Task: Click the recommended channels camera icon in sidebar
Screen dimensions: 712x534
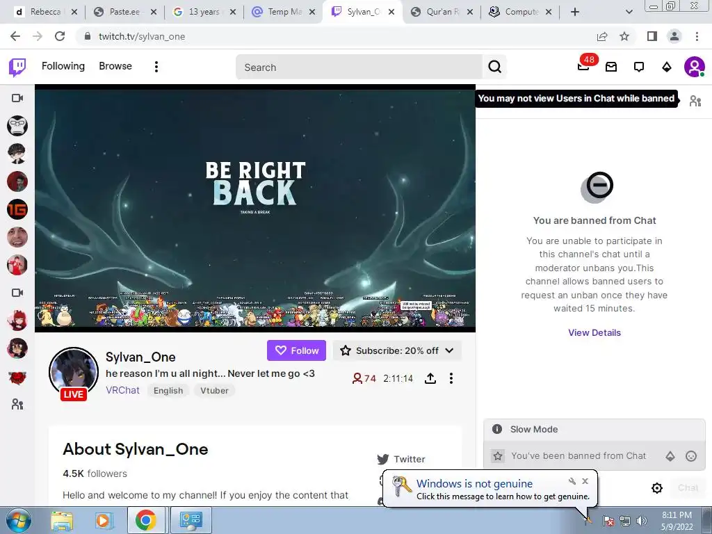Action: point(17,293)
